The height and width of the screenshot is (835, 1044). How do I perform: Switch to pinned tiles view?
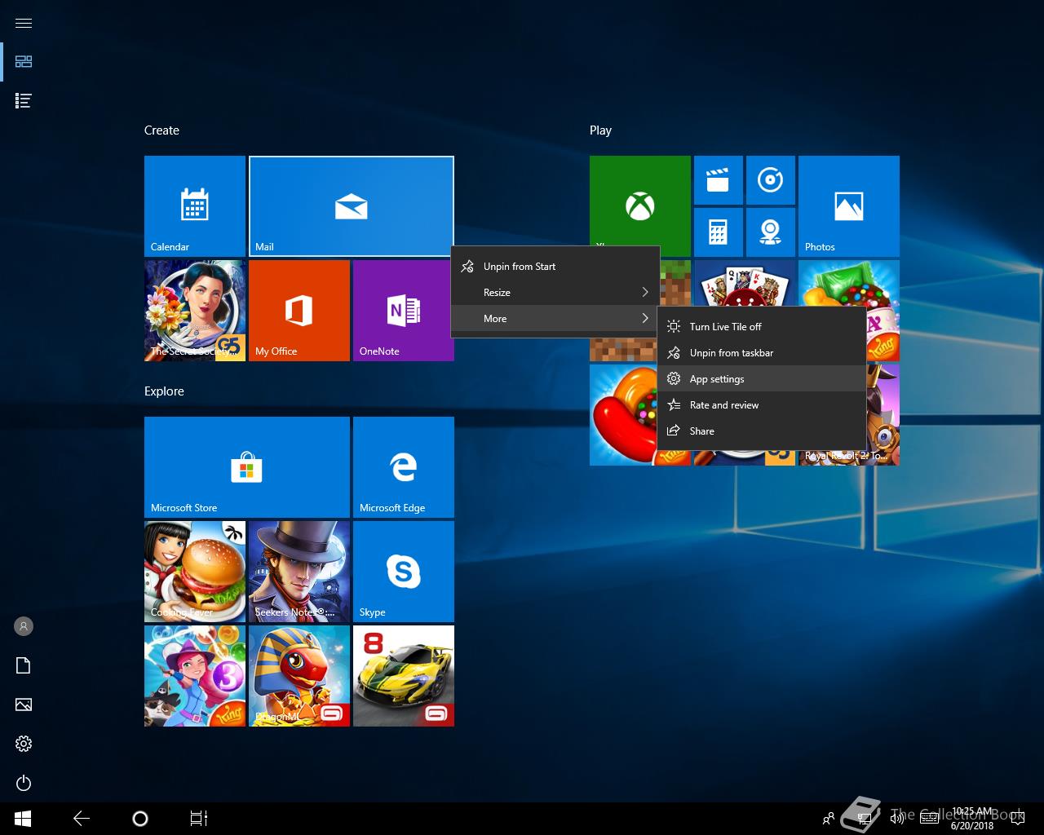(x=24, y=62)
